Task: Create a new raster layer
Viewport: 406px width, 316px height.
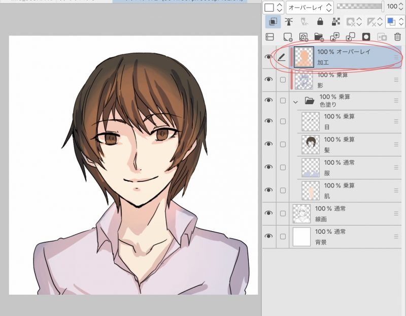Action: pos(288,37)
